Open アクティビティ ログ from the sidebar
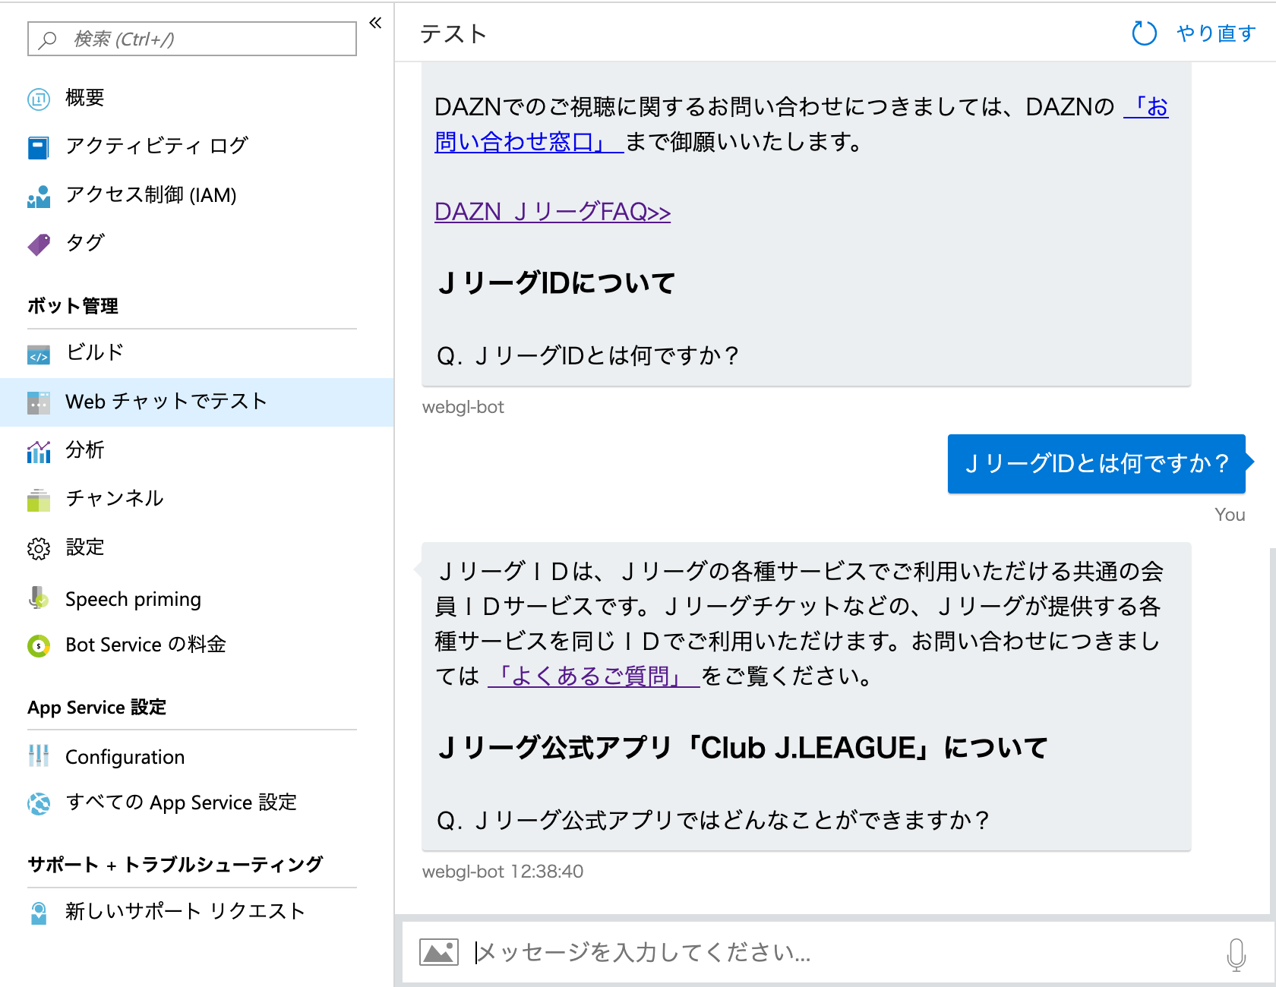This screenshot has height=987, width=1276. tap(38, 146)
